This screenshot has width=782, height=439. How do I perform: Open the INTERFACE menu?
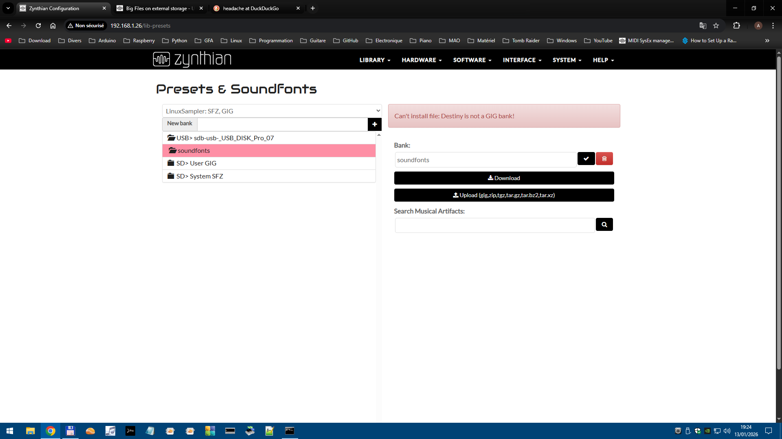[x=522, y=60]
